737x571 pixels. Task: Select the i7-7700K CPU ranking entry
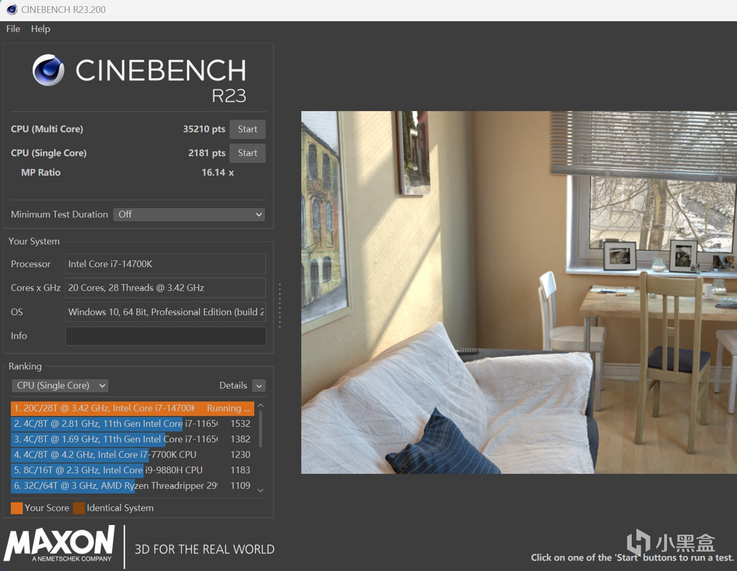(x=132, y=455)
